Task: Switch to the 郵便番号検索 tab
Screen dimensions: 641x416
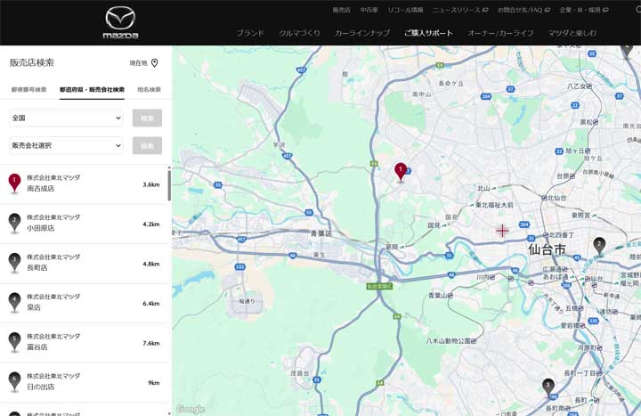Action: [x=29, y=90]
